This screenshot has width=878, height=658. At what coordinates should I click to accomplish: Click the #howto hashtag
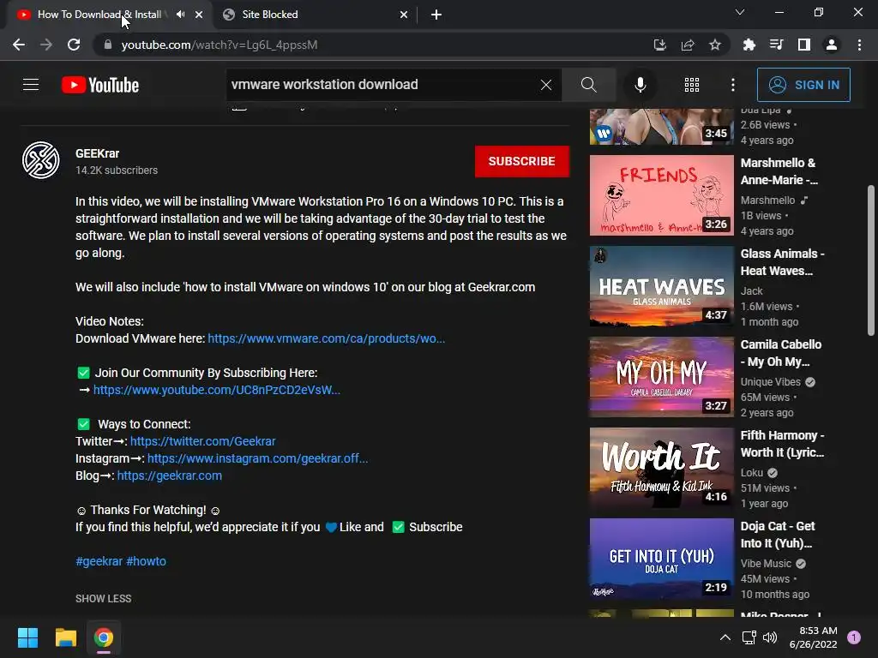pos(146,561)
